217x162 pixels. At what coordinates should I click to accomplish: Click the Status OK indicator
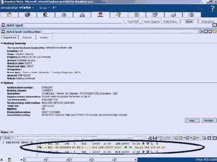point(7,132)
